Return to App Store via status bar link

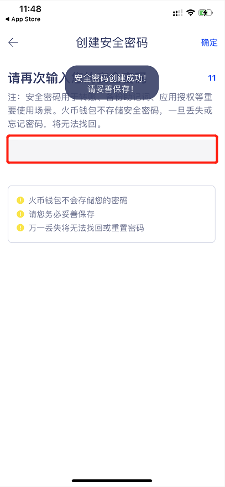(x=23, y=19)
